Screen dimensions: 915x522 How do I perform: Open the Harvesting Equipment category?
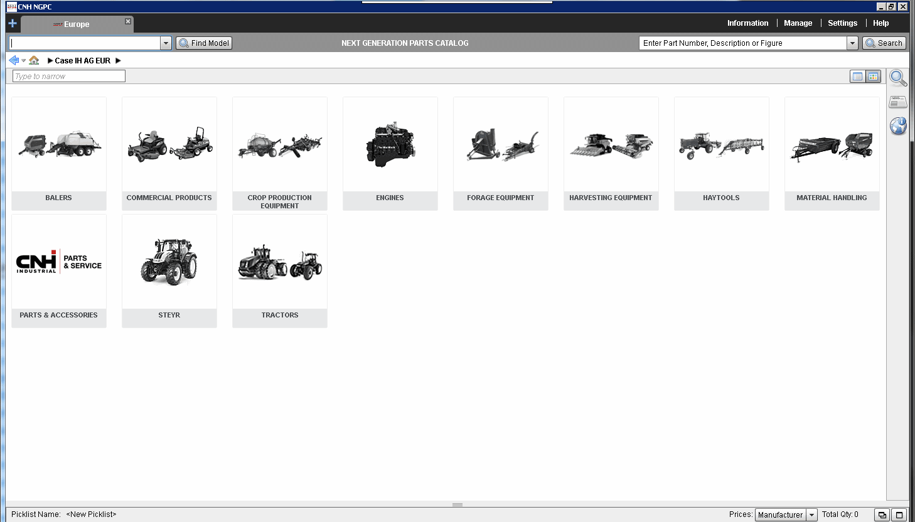611,154
